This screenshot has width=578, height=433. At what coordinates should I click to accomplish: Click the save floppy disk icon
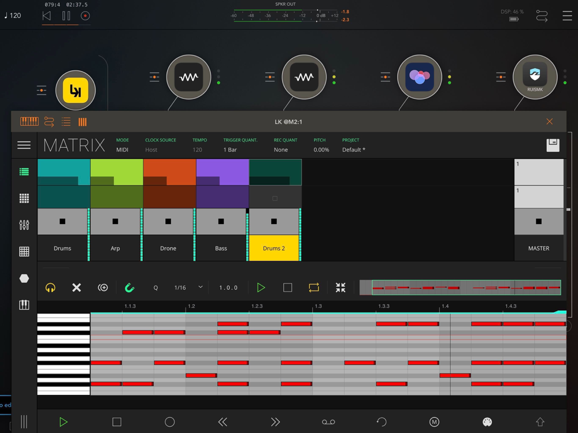[553, 145]
